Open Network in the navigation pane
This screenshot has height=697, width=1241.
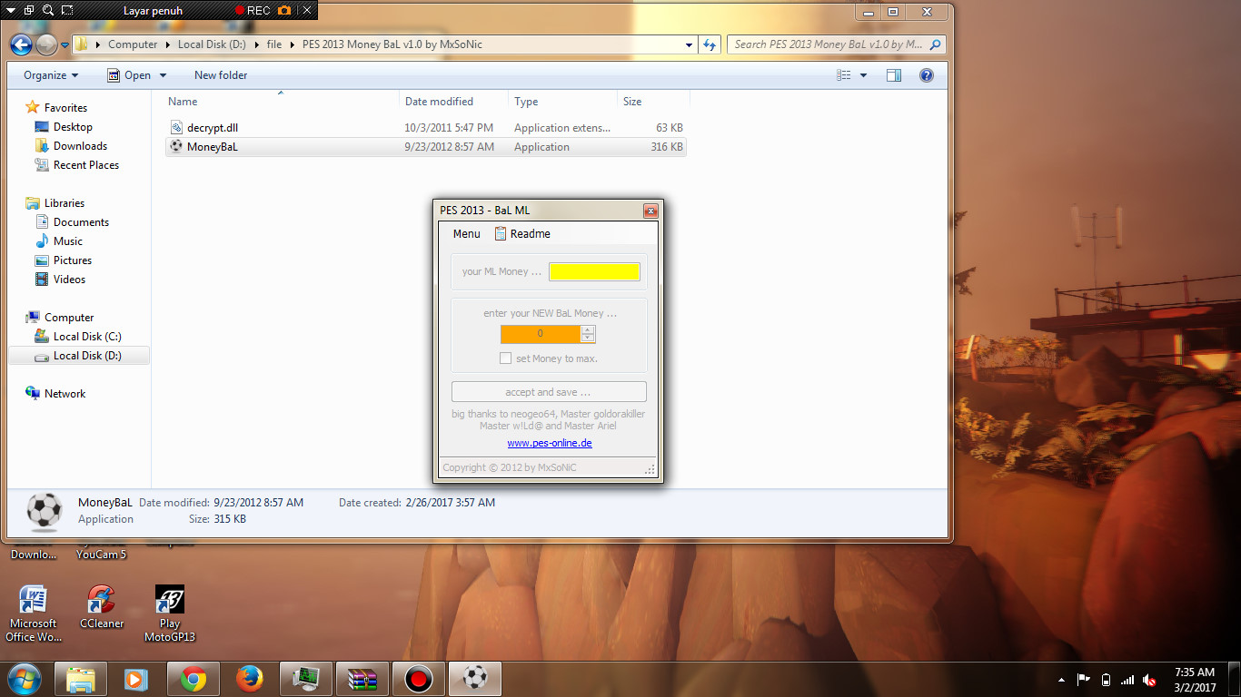pyautogui.click(x=65, y=394)
